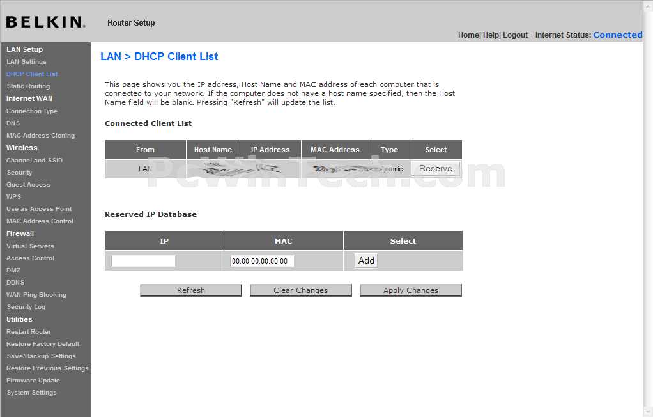Open the DMZ settings
This screenshot has width=653, height=417.
(13, 270)
